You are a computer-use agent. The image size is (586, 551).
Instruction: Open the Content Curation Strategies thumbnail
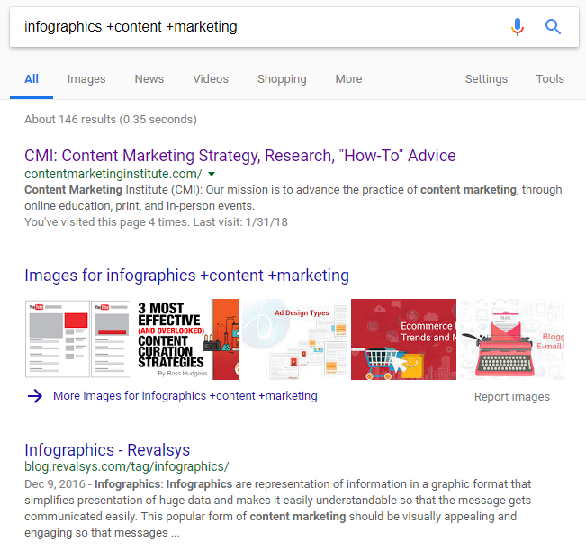[186, 339]
